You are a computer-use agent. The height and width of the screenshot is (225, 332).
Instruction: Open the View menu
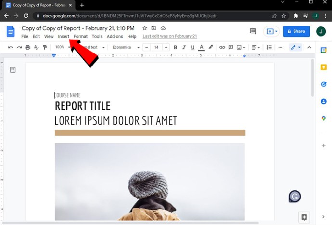coord(49,36)
